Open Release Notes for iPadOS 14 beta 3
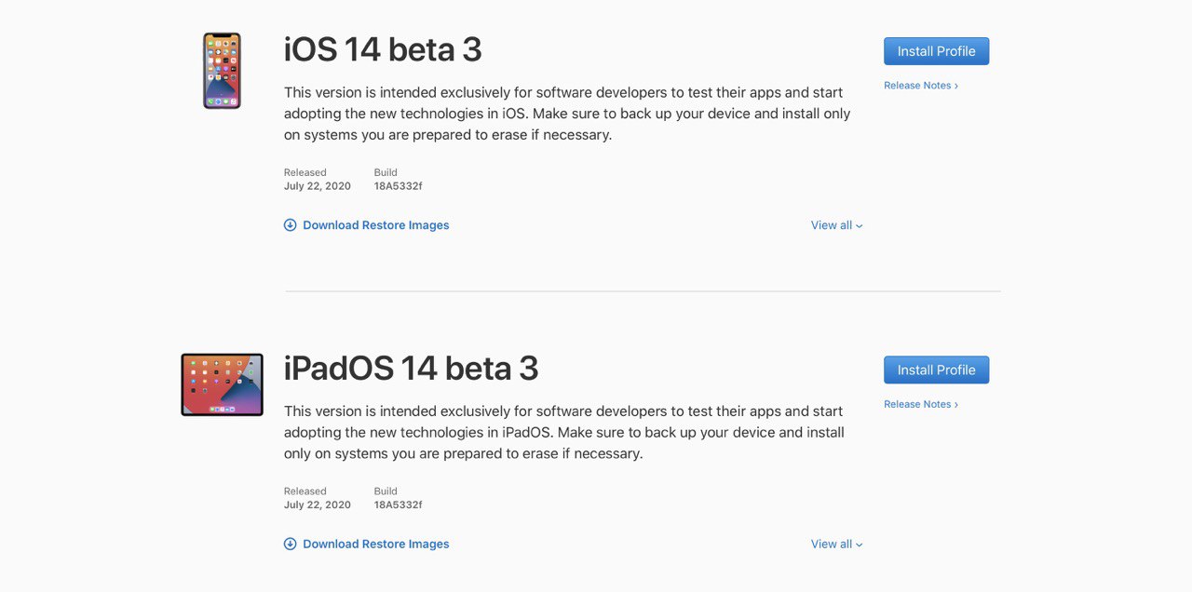 921,404
